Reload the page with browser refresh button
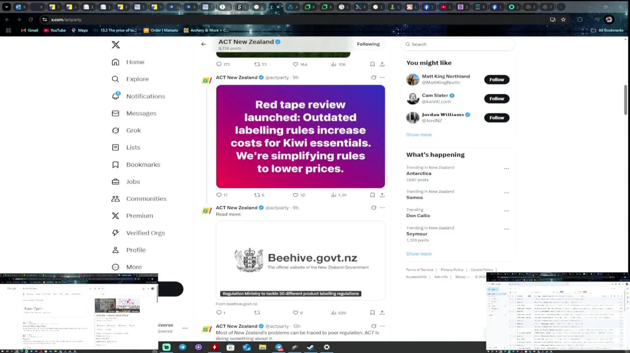Image resolution: width=630 pixels, height=353 pixels. [30, 20]
